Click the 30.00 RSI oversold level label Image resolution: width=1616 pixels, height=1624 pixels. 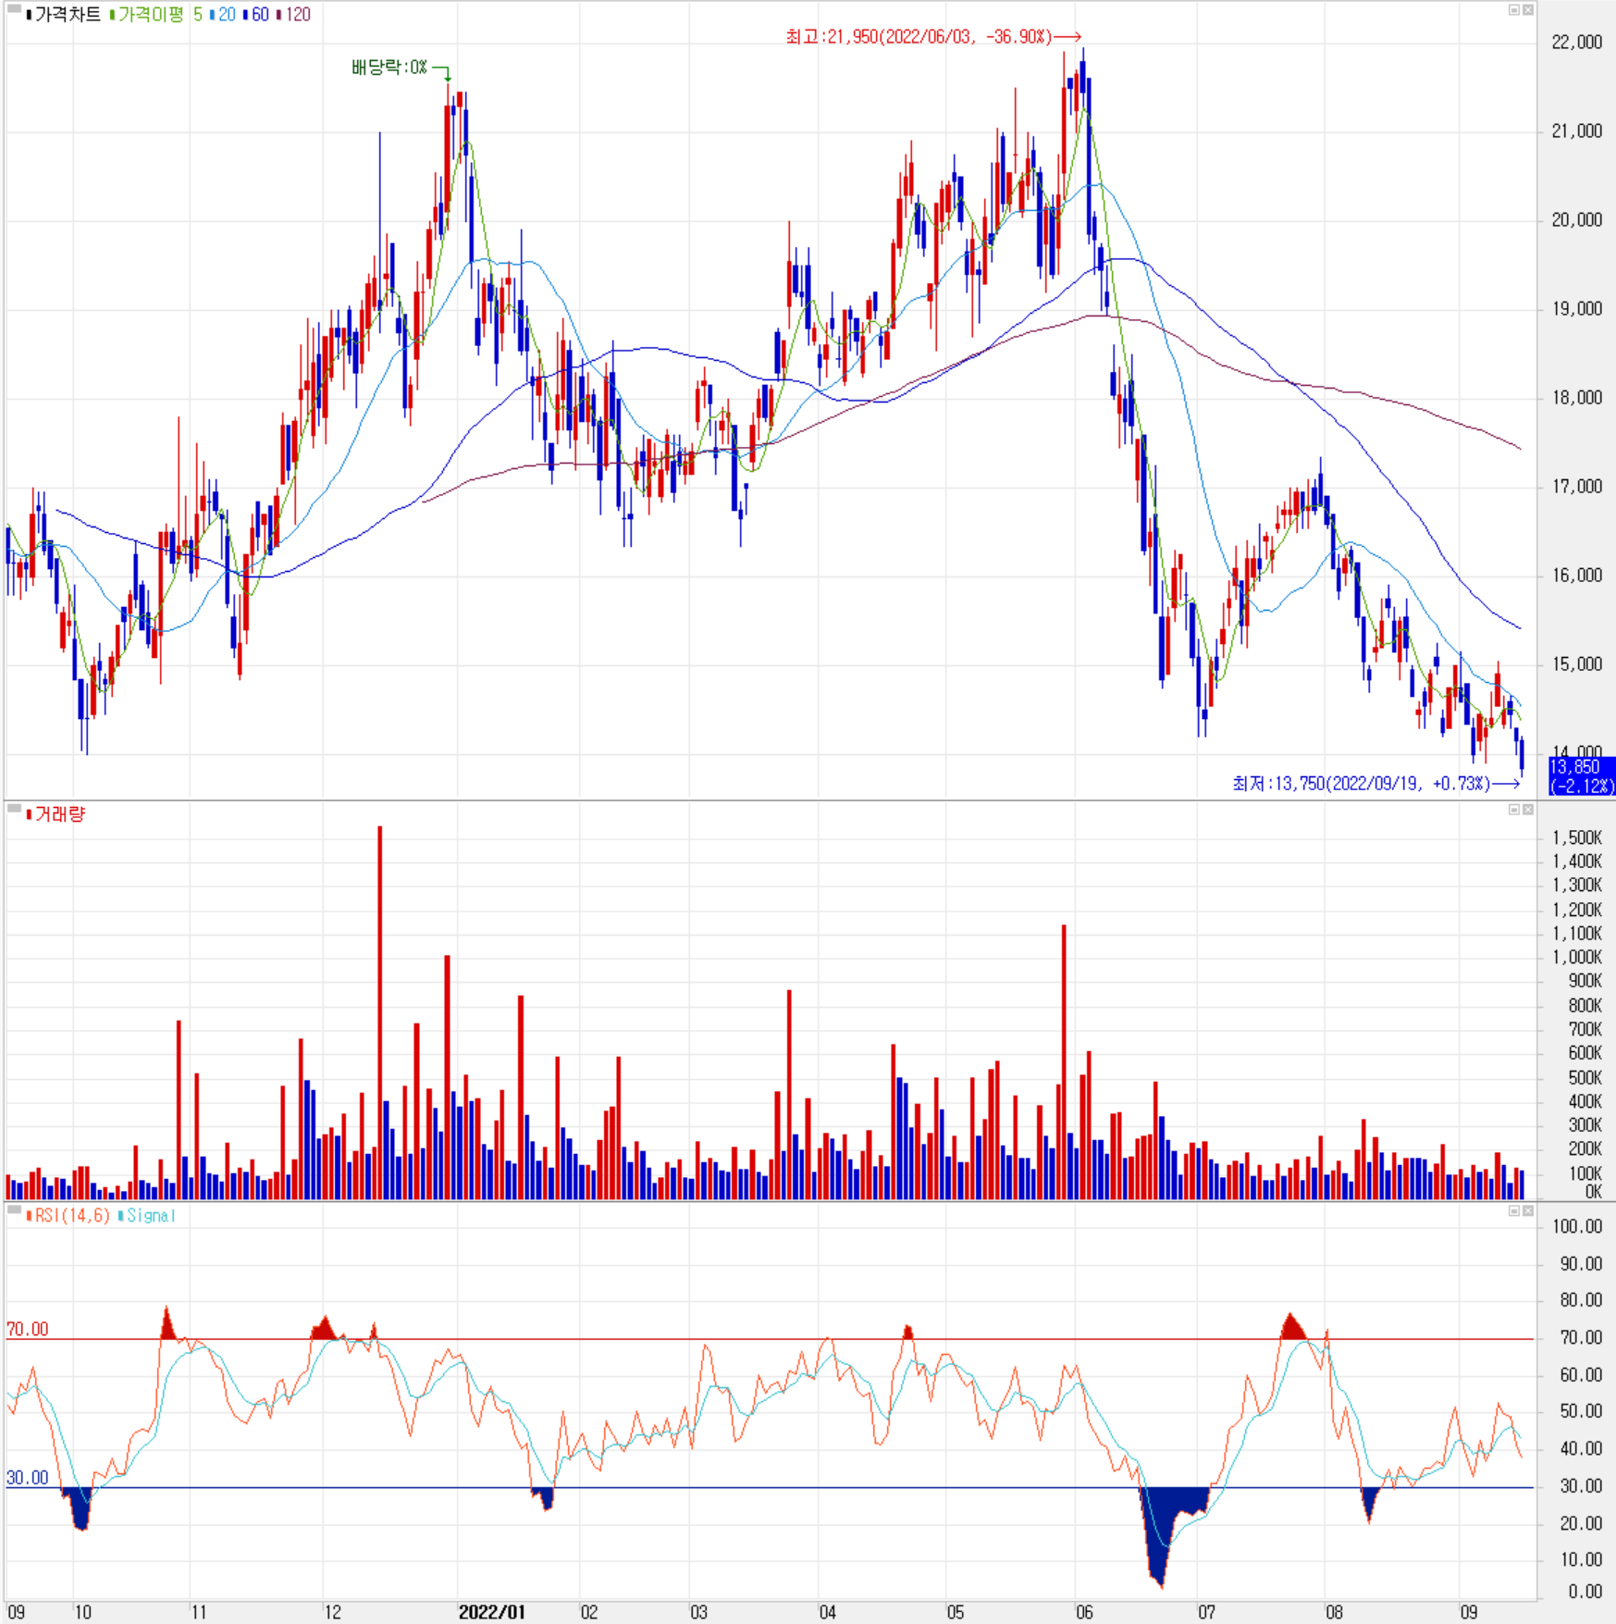click(x=27, y=1478)
